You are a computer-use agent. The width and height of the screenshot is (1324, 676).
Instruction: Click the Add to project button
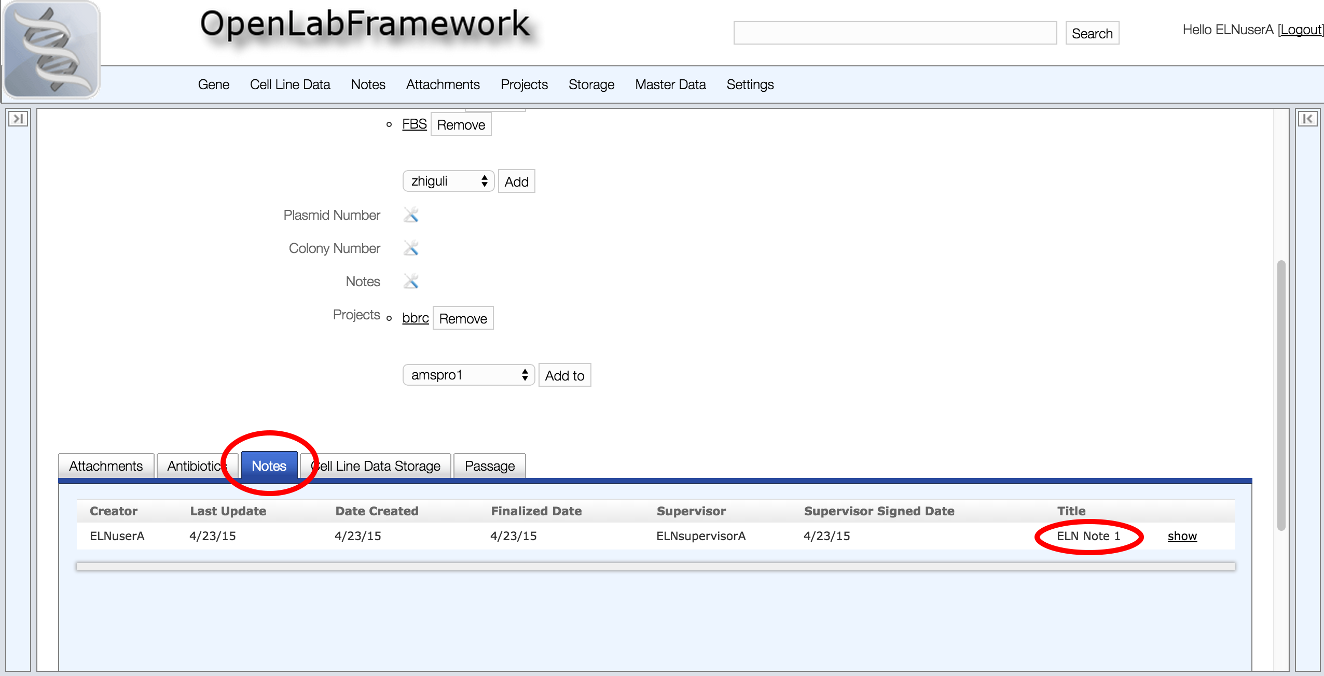coord(564,375)
